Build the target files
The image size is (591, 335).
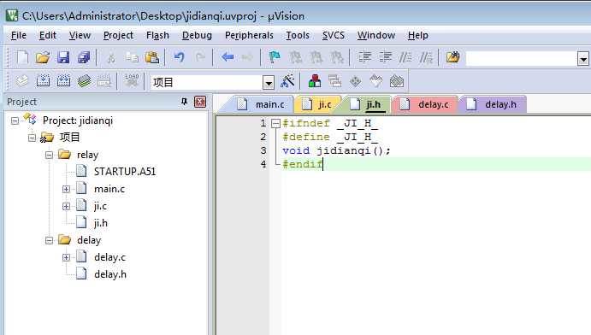click(43, 81)
